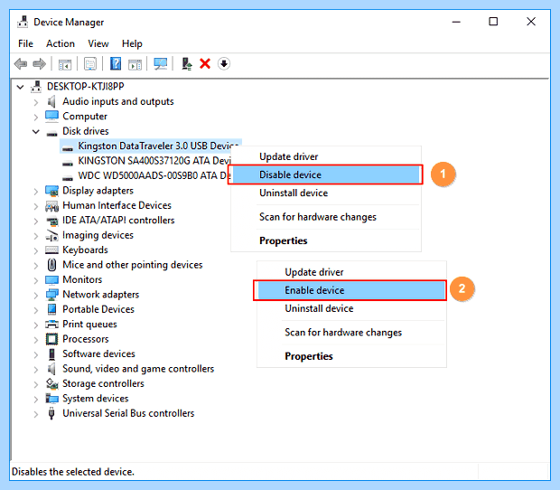Click the Computer category monitor icon

coord(51,116)
